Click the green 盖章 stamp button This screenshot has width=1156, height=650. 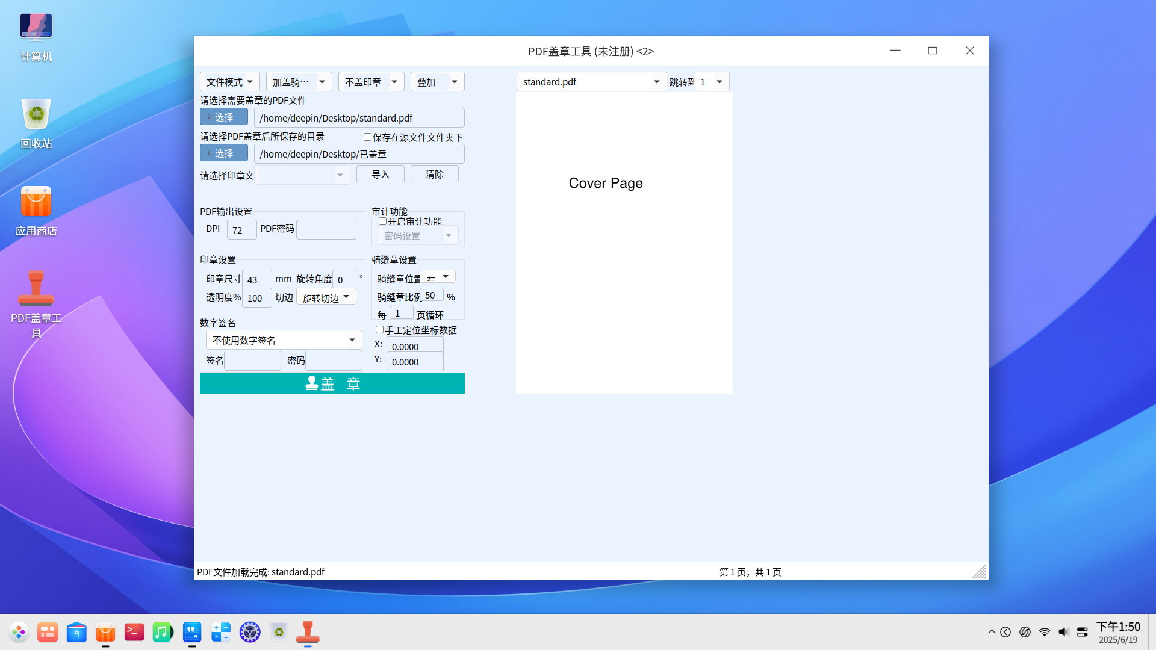click(x=332, y=383)
